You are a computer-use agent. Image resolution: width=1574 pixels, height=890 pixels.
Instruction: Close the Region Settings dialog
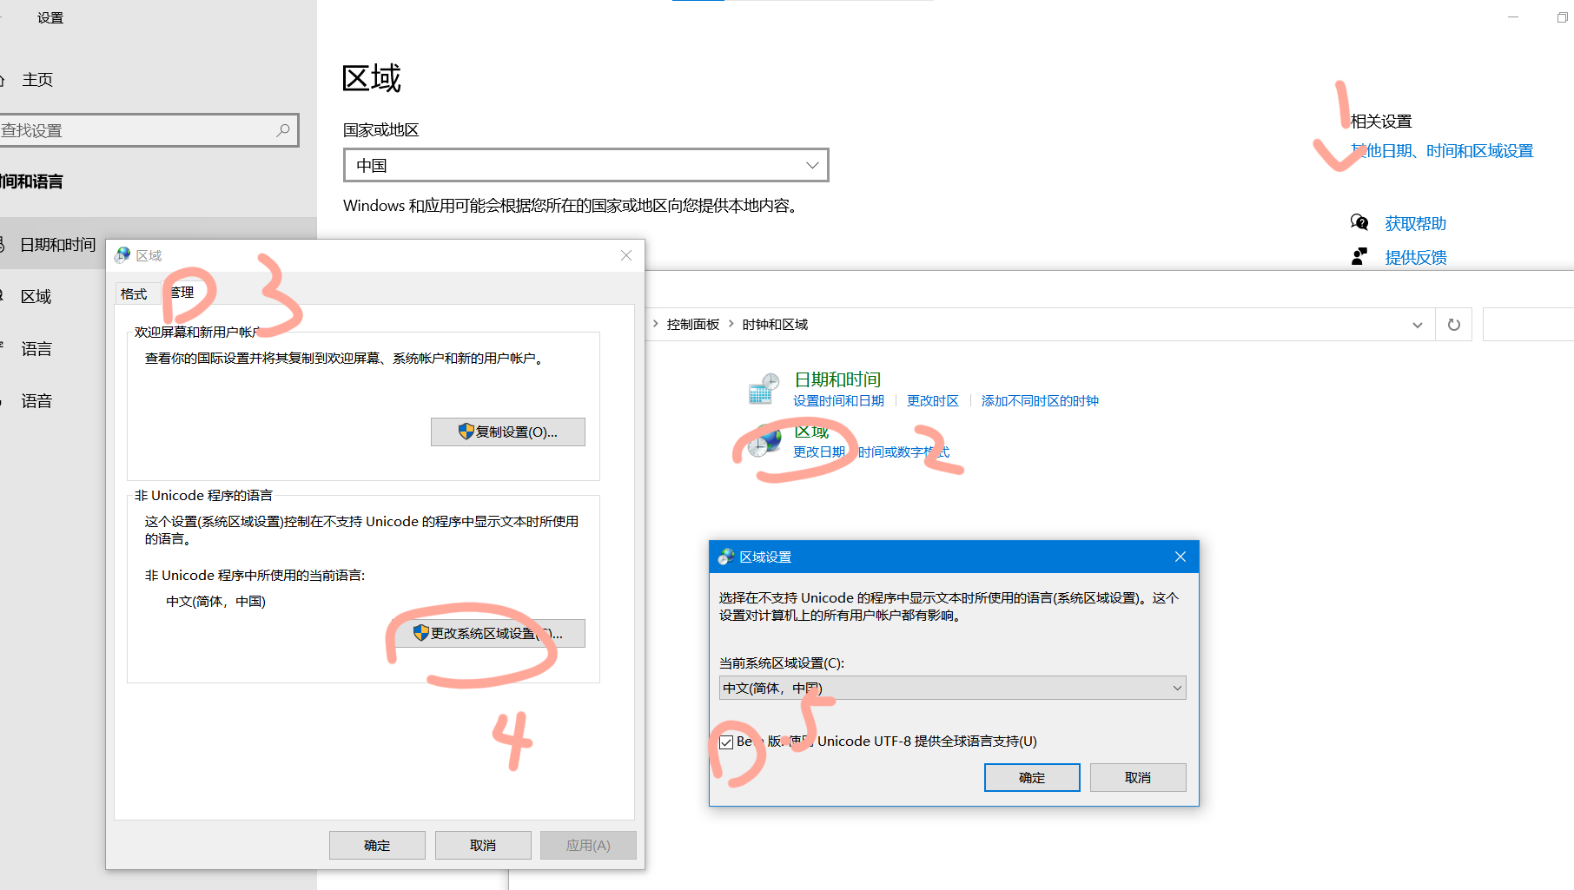coord(1180,557)
